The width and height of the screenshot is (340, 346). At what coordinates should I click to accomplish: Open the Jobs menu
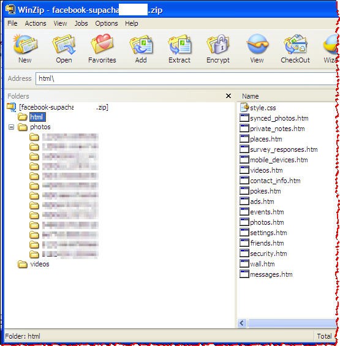tap(81, 23)
